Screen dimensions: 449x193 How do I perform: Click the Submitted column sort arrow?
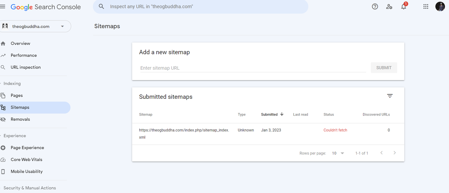click(282, 114)
